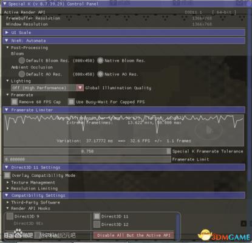
Task: Choose Default AO Res. option
Action: [x=22, y=74]
